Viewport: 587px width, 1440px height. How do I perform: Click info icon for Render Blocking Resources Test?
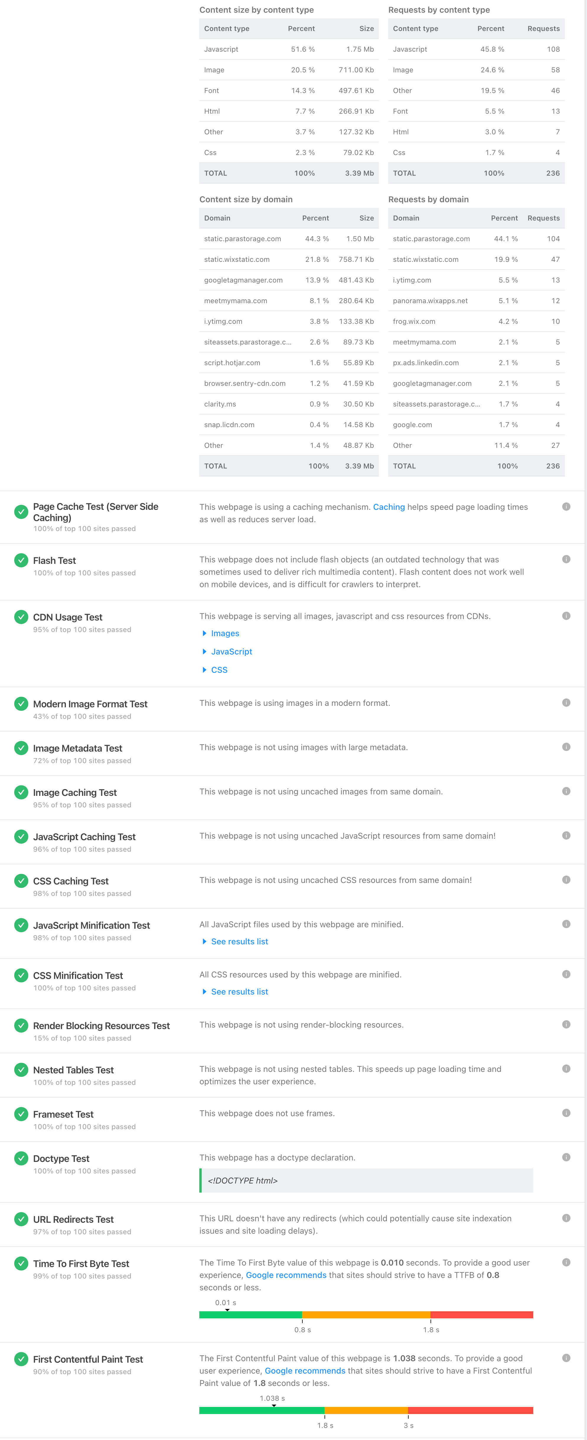[566, 1024]
